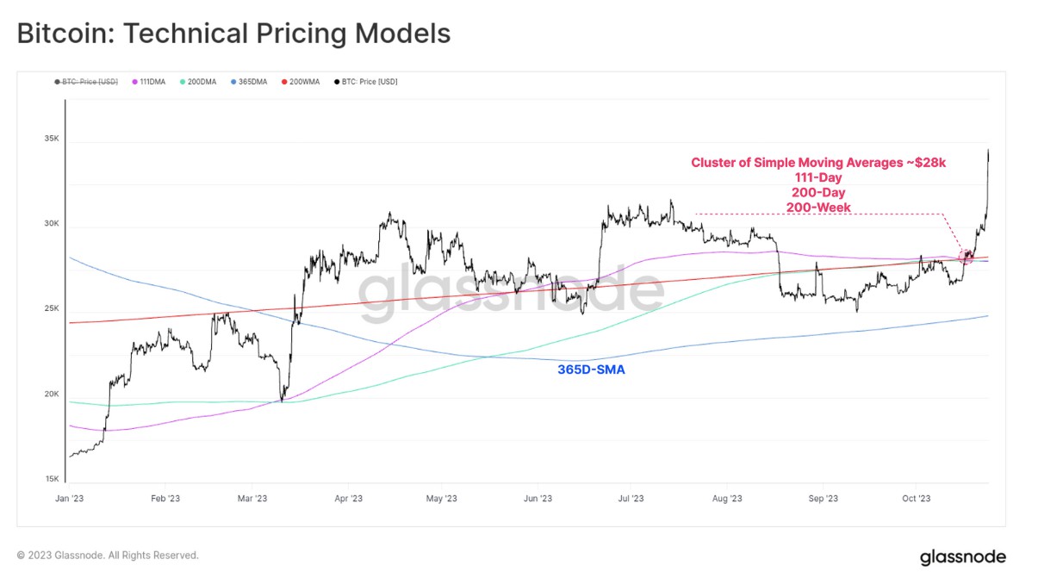Click the red 200WMA legend dot
The height and width of the screenshot is (584, 1038).
point(285,82)
